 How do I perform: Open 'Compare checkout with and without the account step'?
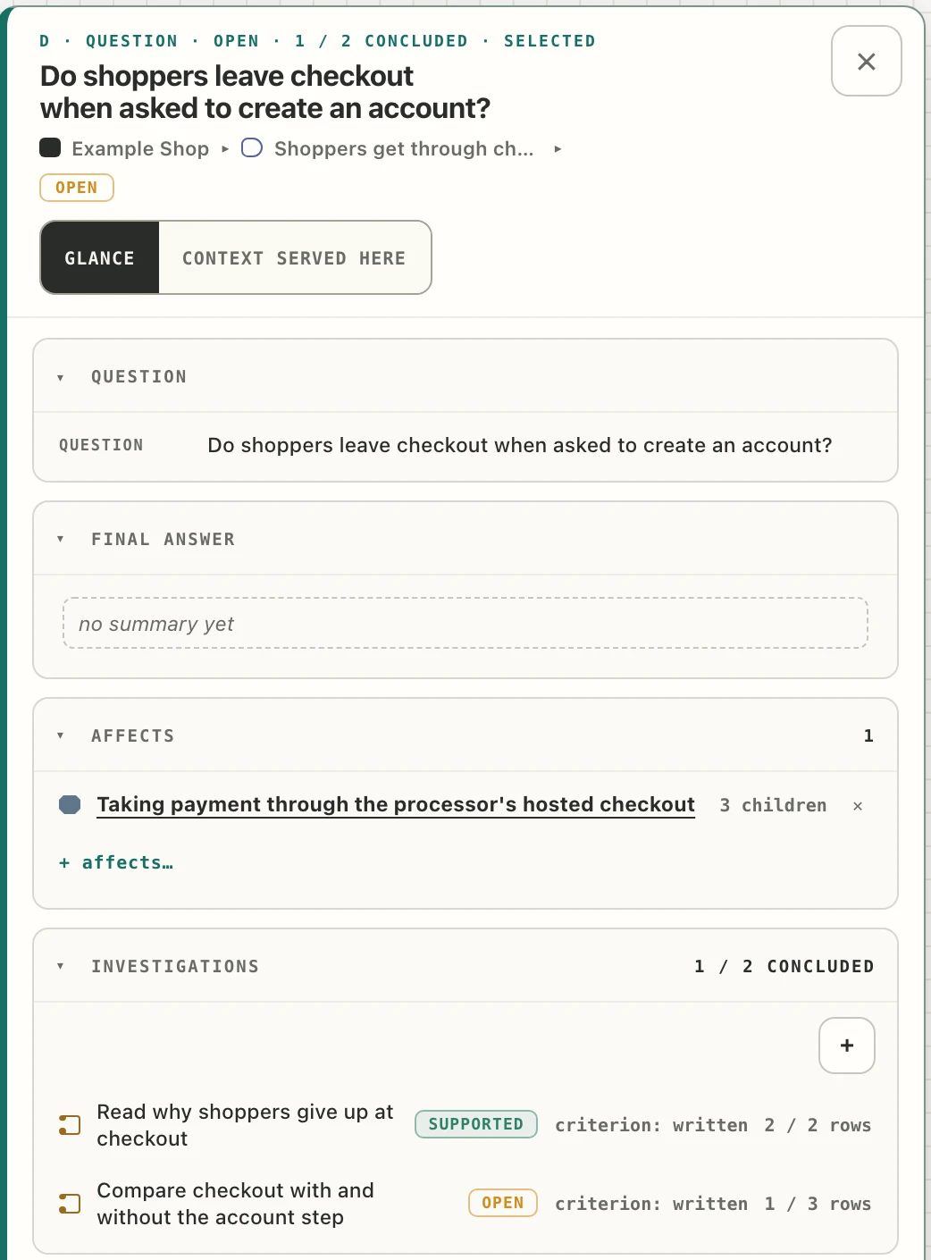235,1204
